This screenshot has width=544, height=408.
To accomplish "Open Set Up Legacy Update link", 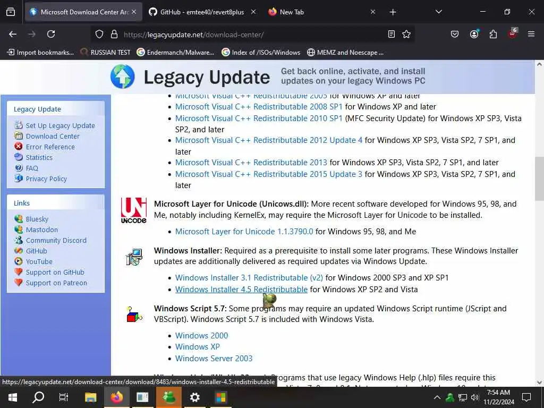I will point(60,125).
